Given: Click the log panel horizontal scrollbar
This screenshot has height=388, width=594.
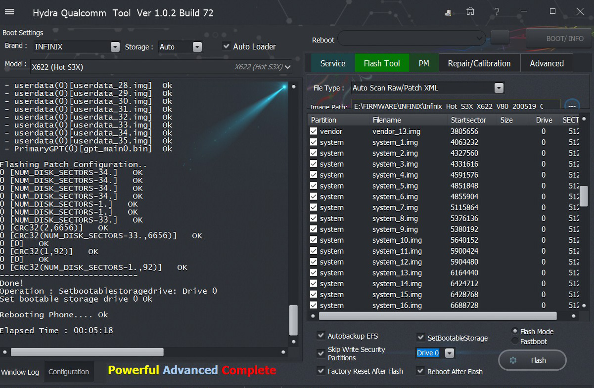Looking at the screenshot, I should [87, 352].
